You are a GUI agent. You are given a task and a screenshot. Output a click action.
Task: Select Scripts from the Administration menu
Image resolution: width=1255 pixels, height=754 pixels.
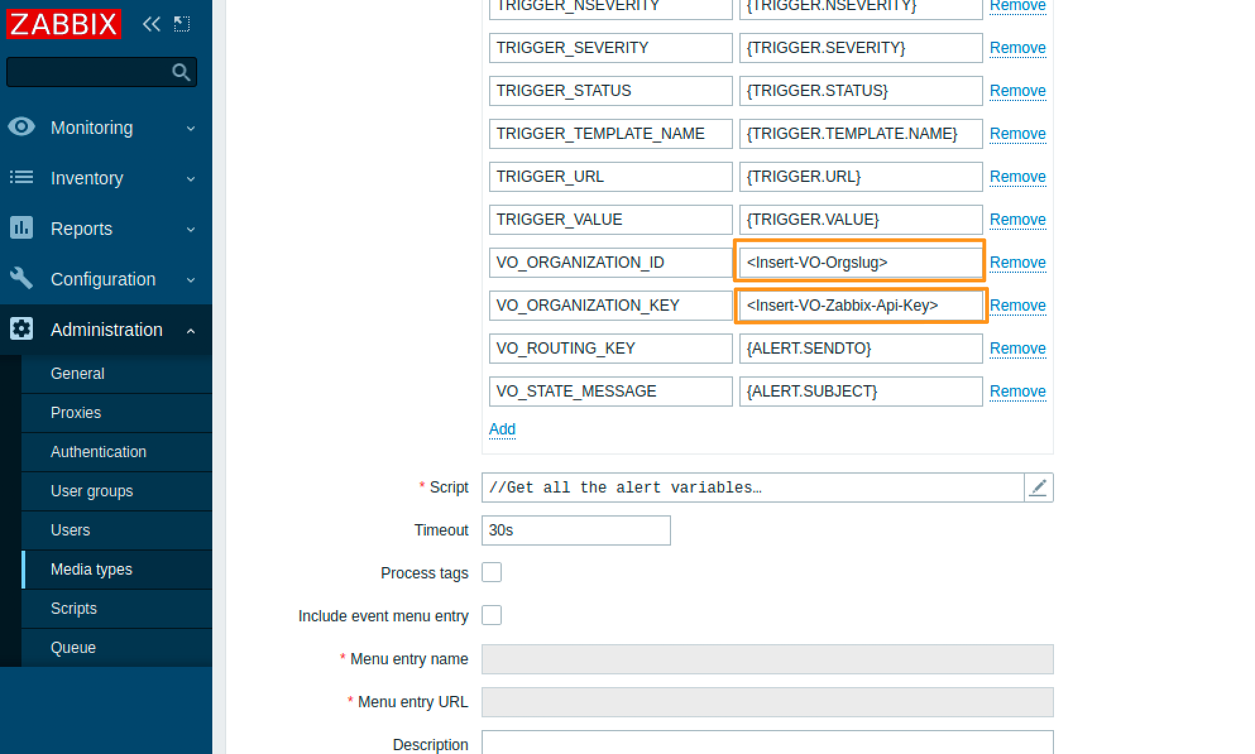point(74,608)
